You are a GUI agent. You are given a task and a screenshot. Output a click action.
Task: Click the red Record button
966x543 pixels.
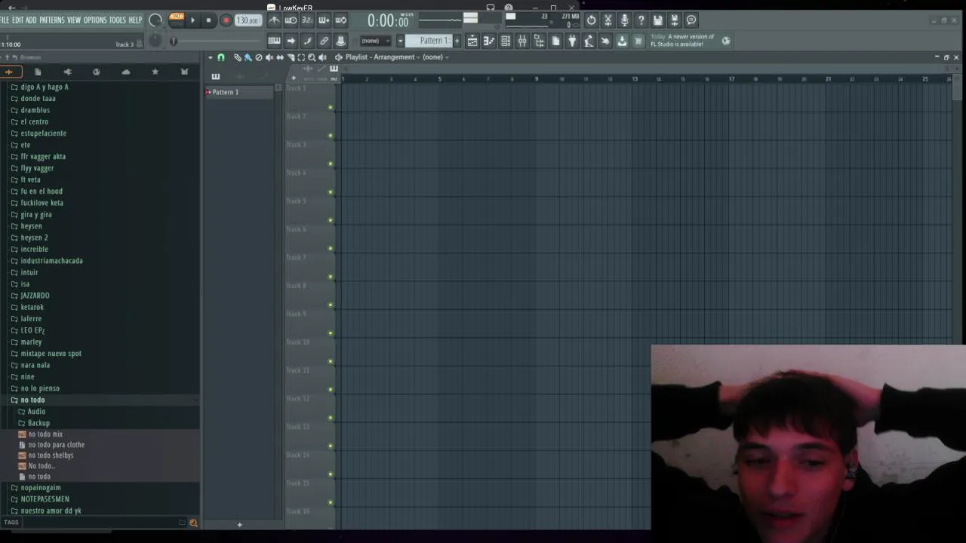[x=226, y=20]
